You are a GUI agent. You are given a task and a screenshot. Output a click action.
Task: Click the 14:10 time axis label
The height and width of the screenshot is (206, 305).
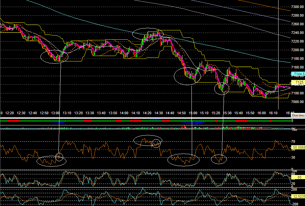136,113
